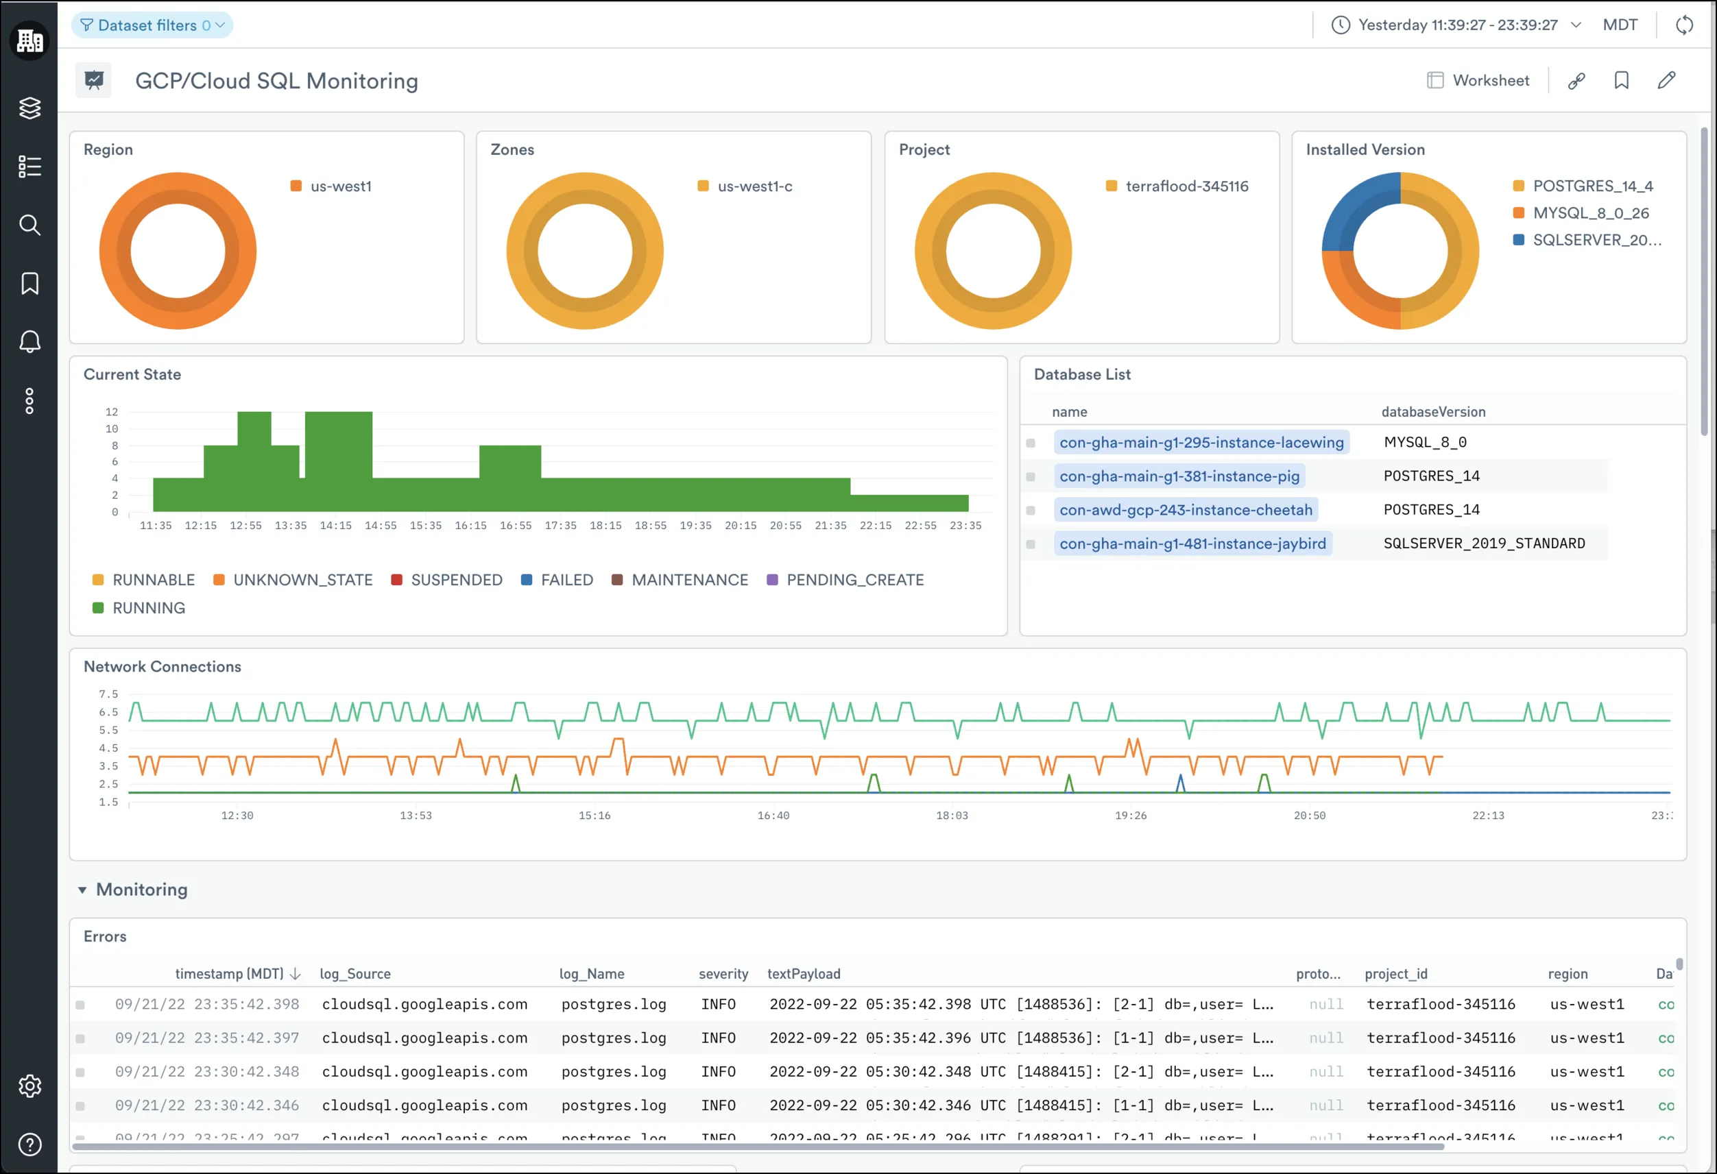Click the RUNNABLE legend entry
1717x1174 pixels.
pyautogui.click(x=143, y=580)
